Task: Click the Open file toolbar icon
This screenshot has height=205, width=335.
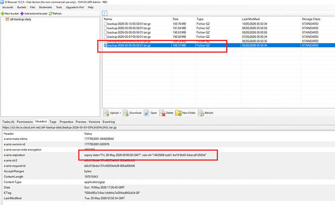Action: (146, 113)
